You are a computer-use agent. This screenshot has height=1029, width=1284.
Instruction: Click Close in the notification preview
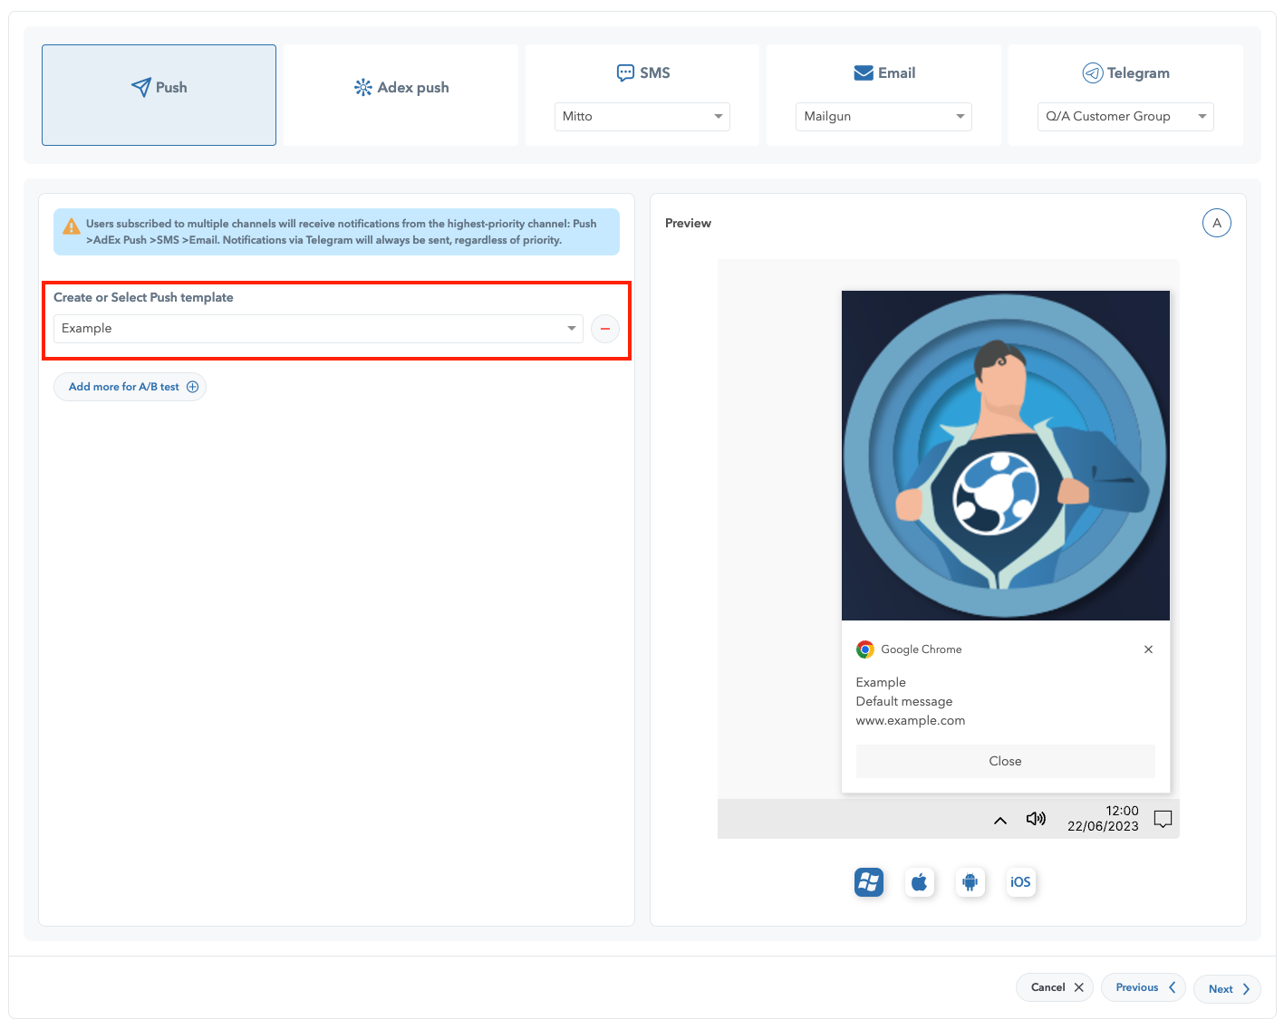1005,761
